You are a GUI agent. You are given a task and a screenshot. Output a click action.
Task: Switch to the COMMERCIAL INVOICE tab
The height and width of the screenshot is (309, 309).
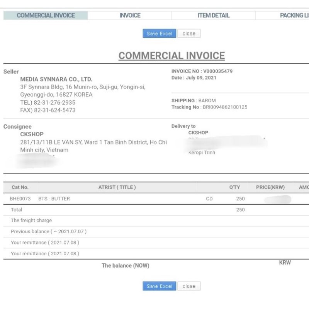(x=46, y=15)
